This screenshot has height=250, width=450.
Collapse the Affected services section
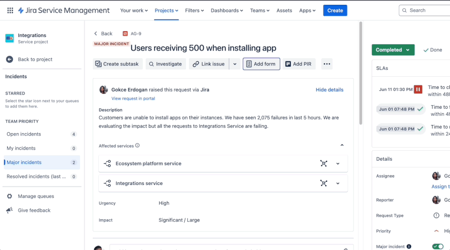click(x=342, y=145)
